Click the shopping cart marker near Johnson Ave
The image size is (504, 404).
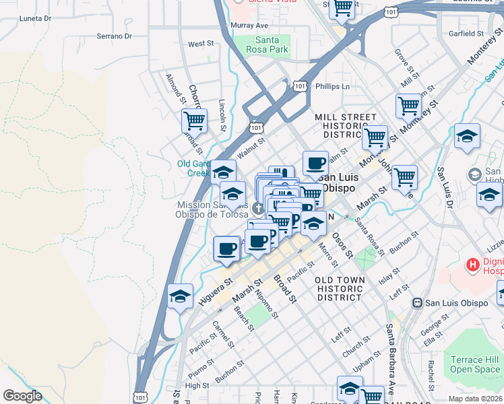pyautogui.click(x=405, y=178)
